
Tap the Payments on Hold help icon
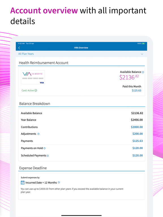coord(44,148)
